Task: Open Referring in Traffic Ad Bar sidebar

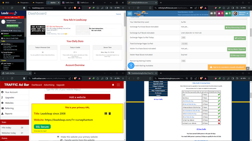Action: (9, 108)
